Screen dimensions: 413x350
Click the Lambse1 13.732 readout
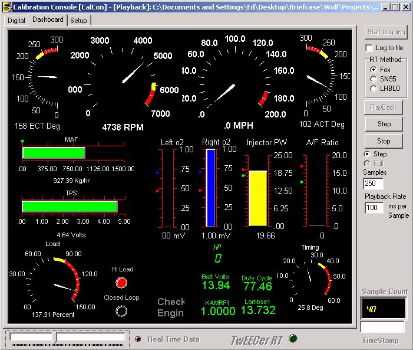click(258, 310)
